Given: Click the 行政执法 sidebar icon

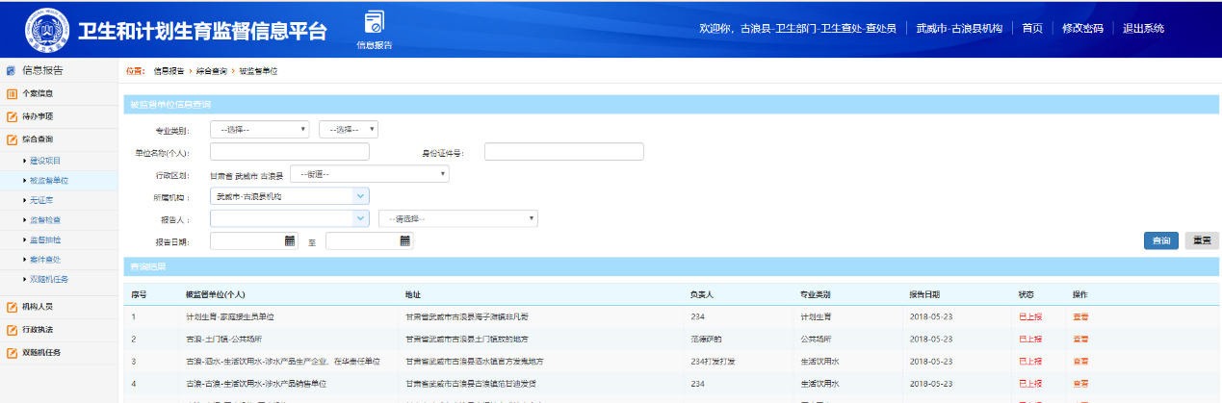Looking at the screenshot, I should [12, 330].
